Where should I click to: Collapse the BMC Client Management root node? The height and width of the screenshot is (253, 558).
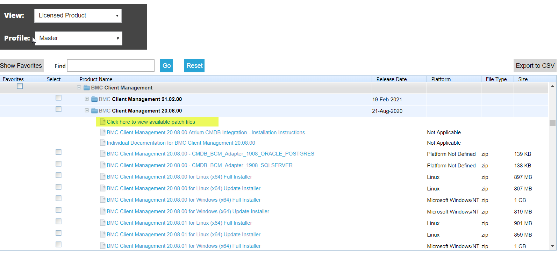[79, 87]
